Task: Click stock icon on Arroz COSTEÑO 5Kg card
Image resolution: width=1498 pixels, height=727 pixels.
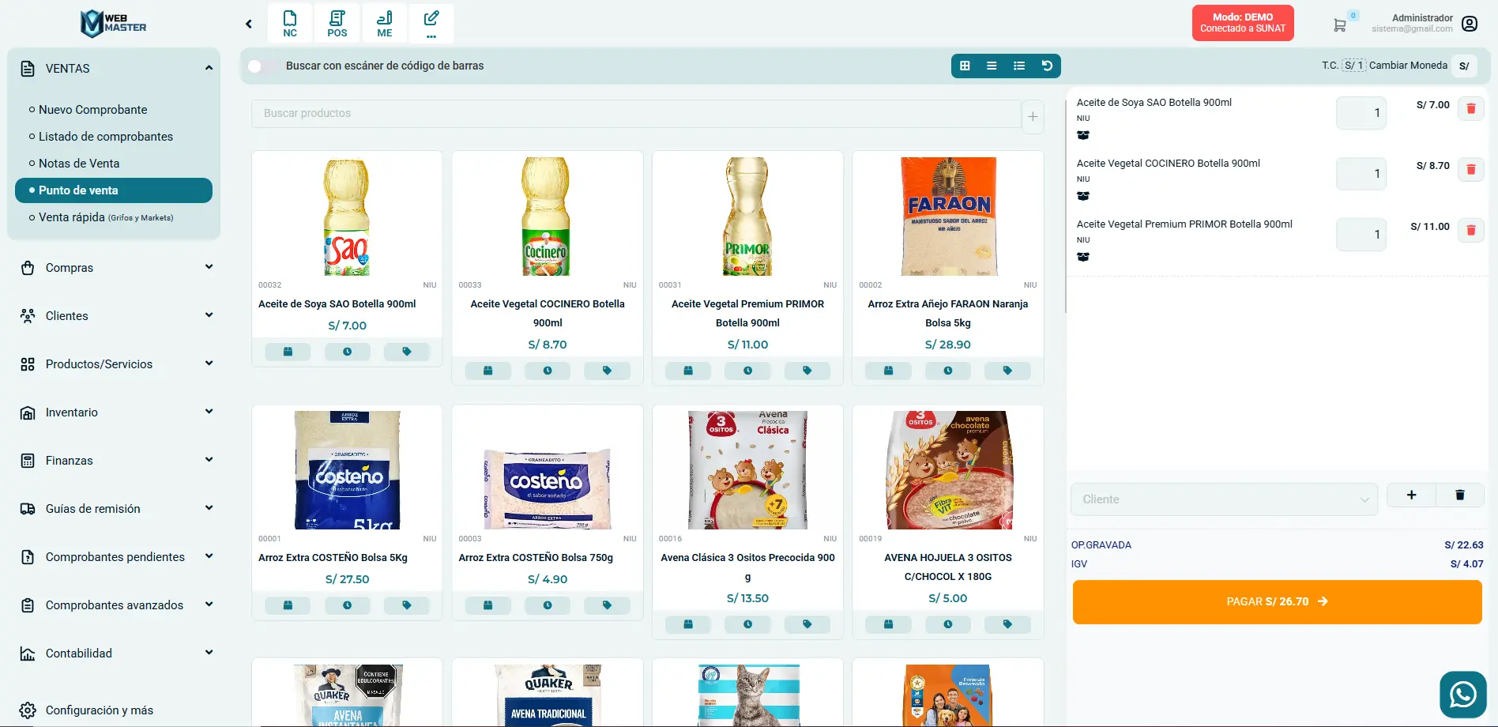Action: (288, 605)
